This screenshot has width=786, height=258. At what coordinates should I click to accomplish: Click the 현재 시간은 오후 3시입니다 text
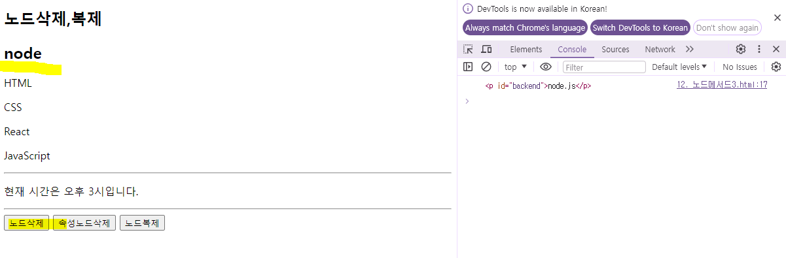click(71, 191)
